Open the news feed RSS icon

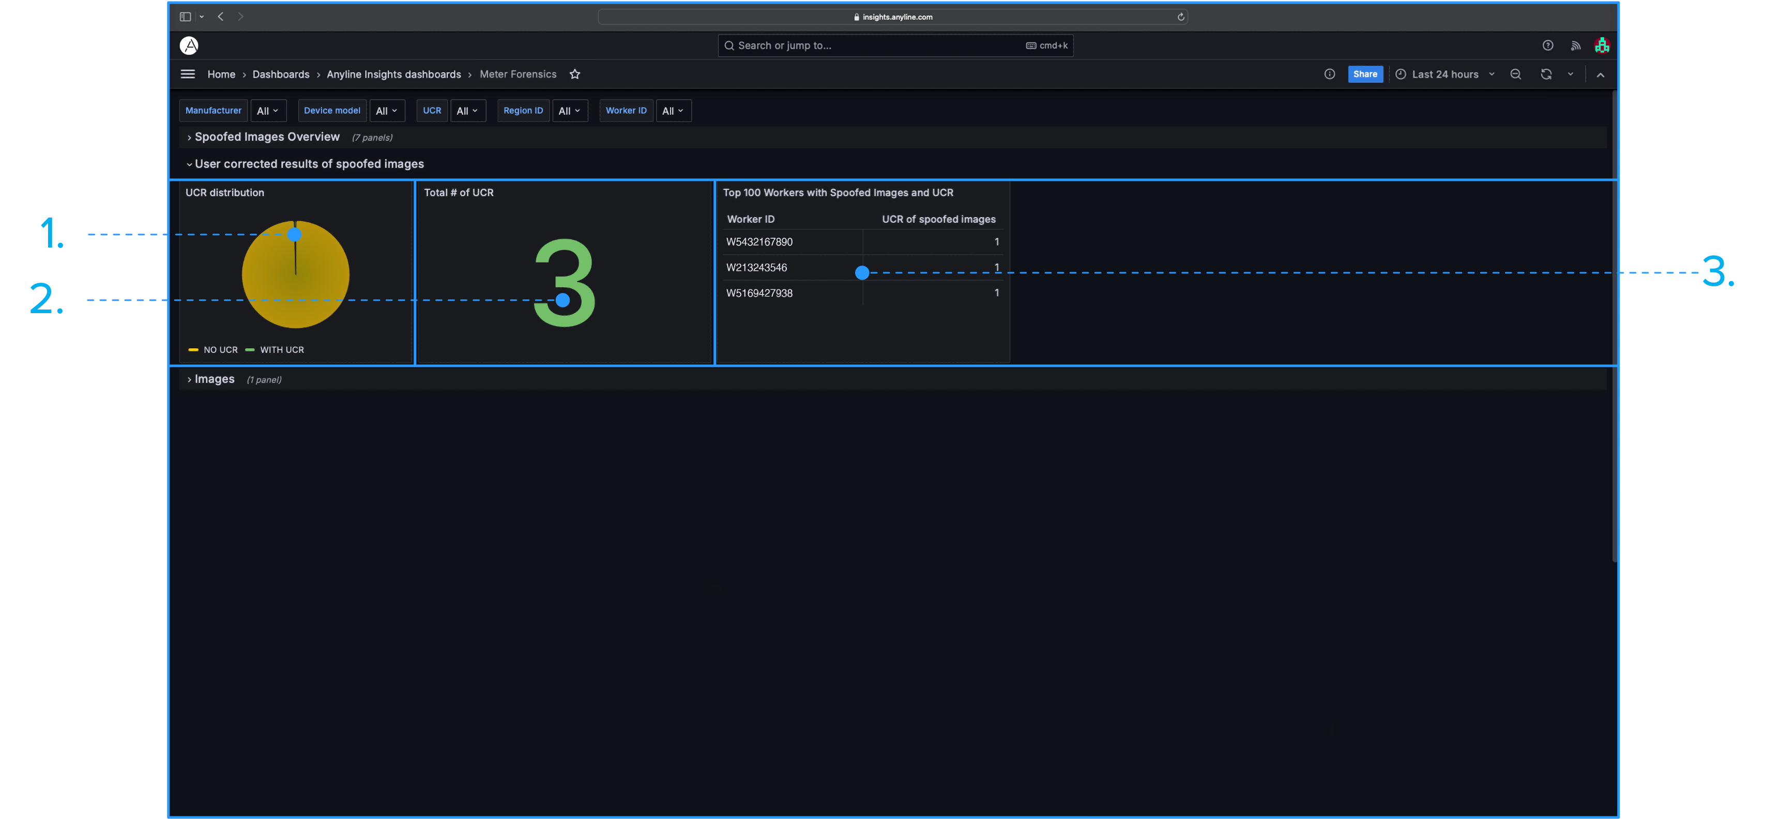[x=1576, y=45]
